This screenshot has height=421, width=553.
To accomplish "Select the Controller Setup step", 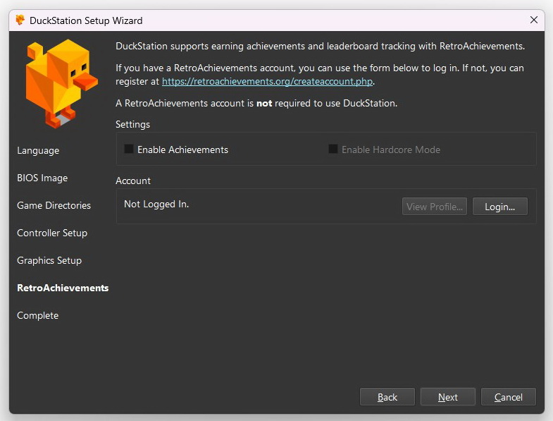I will [x=52, y=233].
